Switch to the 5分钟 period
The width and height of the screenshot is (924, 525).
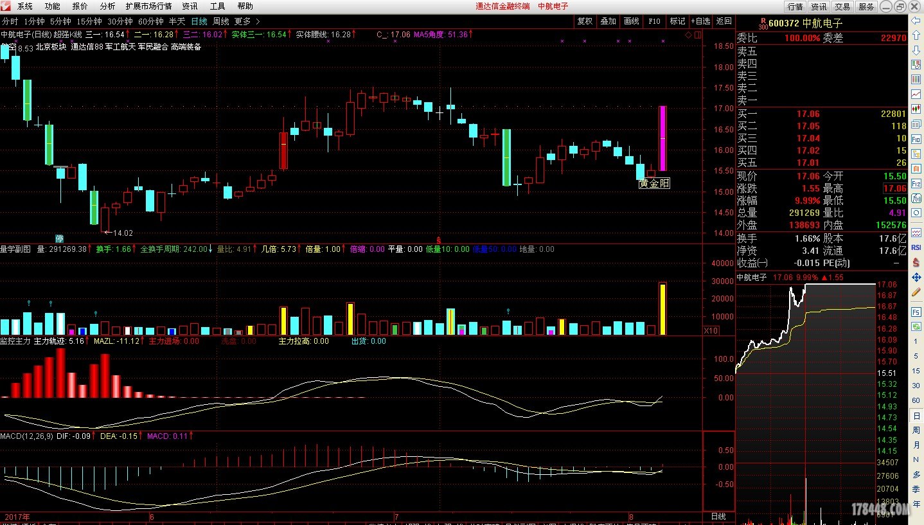tap(60, 21)
